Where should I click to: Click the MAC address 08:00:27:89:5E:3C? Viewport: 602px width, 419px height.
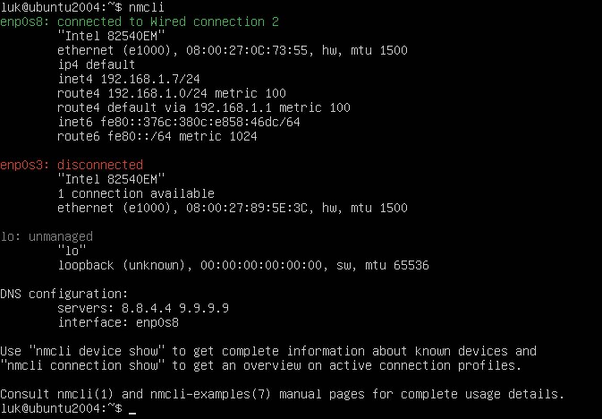[x=247, y=208]
